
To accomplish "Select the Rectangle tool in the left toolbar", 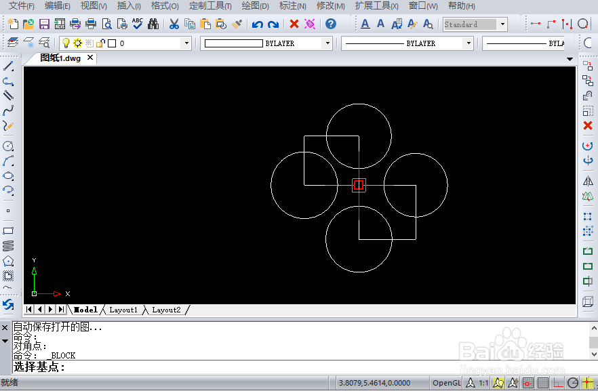I will pos(8,231).
